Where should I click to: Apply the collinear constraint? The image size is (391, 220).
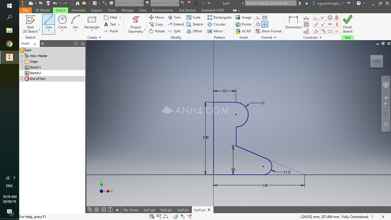323,17
